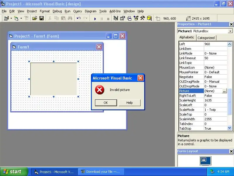Open the Properties Window toolbar icon
The height and width of the screenshot is (176, 234).
click(122, 18)
